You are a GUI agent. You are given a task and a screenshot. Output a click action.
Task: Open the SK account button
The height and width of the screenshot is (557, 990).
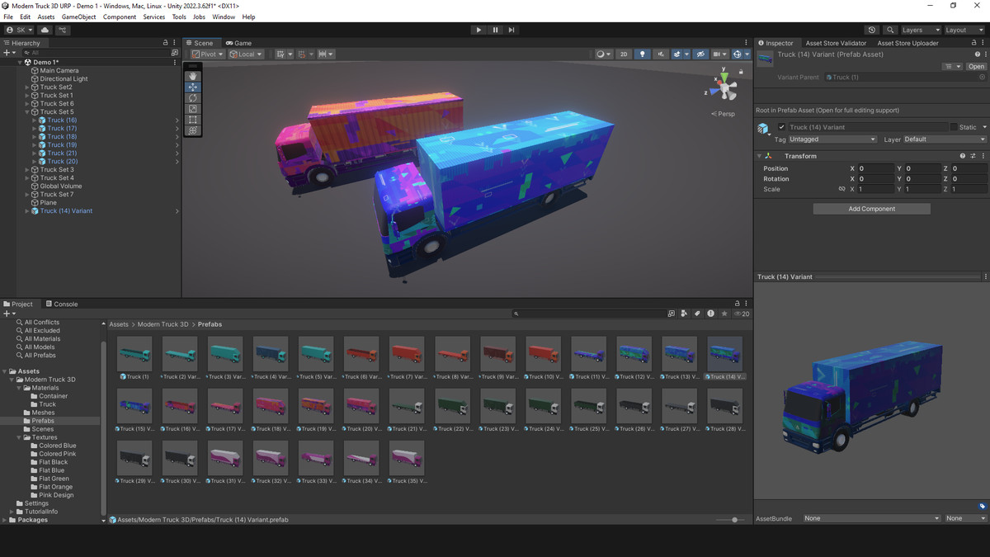point(19,30)
